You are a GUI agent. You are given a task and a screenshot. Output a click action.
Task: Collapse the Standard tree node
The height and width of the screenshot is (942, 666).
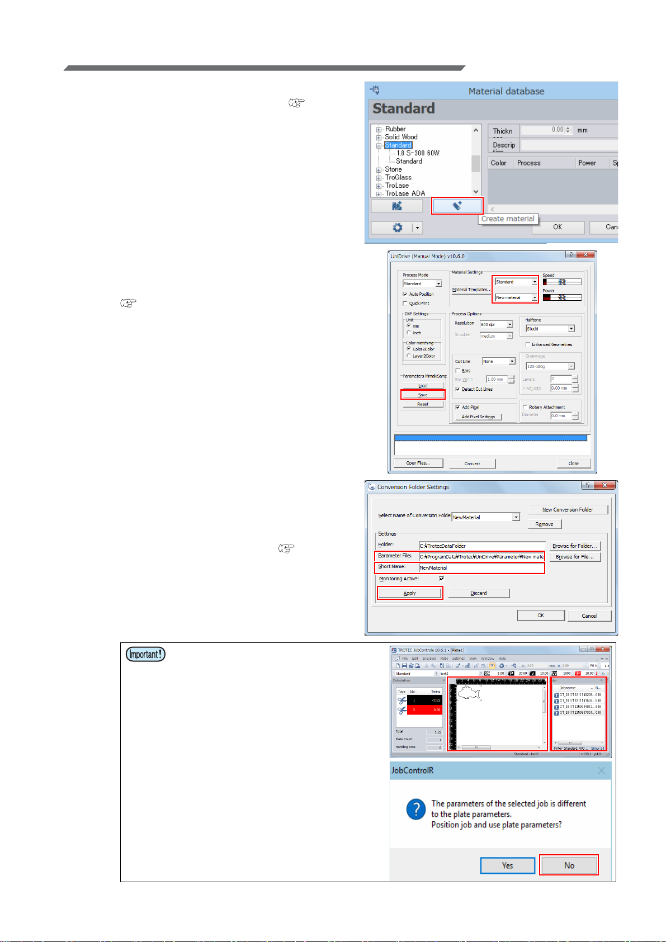tap(379, 145)
